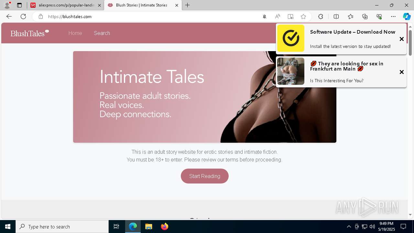
Task: Close the Blush Stories tab
Action: tap(177, 5)
